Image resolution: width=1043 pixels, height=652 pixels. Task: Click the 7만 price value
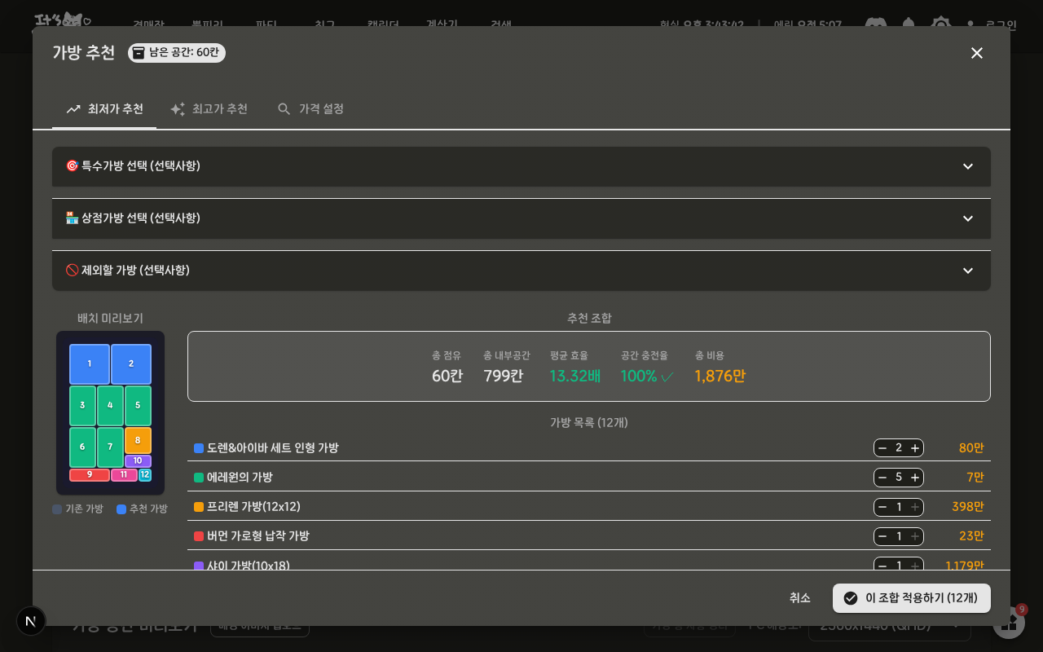tap(975, 478)
